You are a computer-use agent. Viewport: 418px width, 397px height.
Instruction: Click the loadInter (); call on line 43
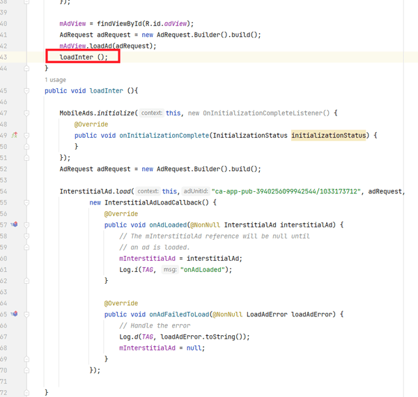84,57
